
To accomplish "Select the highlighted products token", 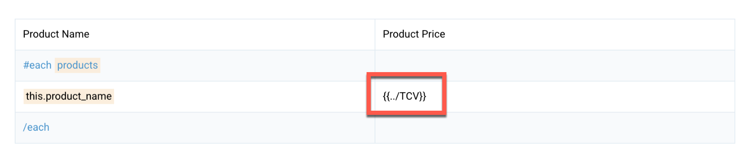I will [x=77, y=65].
